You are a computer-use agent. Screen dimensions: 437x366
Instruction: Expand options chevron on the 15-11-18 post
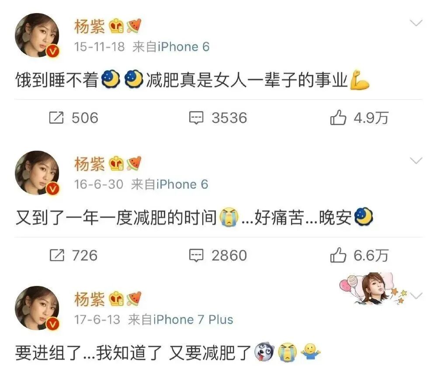(x=416, y=23)
